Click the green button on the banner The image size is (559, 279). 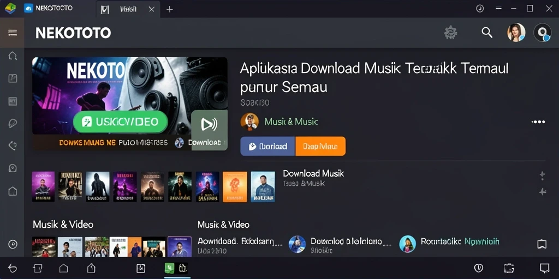120,122
